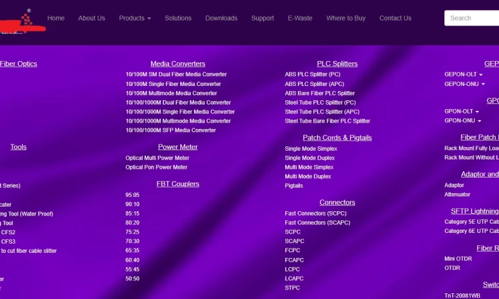
Task: Open the Downloads menu item
Action: tap(221, 18)
